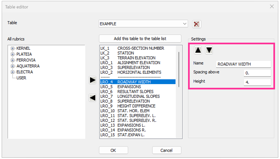Expand the ELECTRA tree node
Image resolution: width=280 pixels, height=159 pixels.
point(12,72)
